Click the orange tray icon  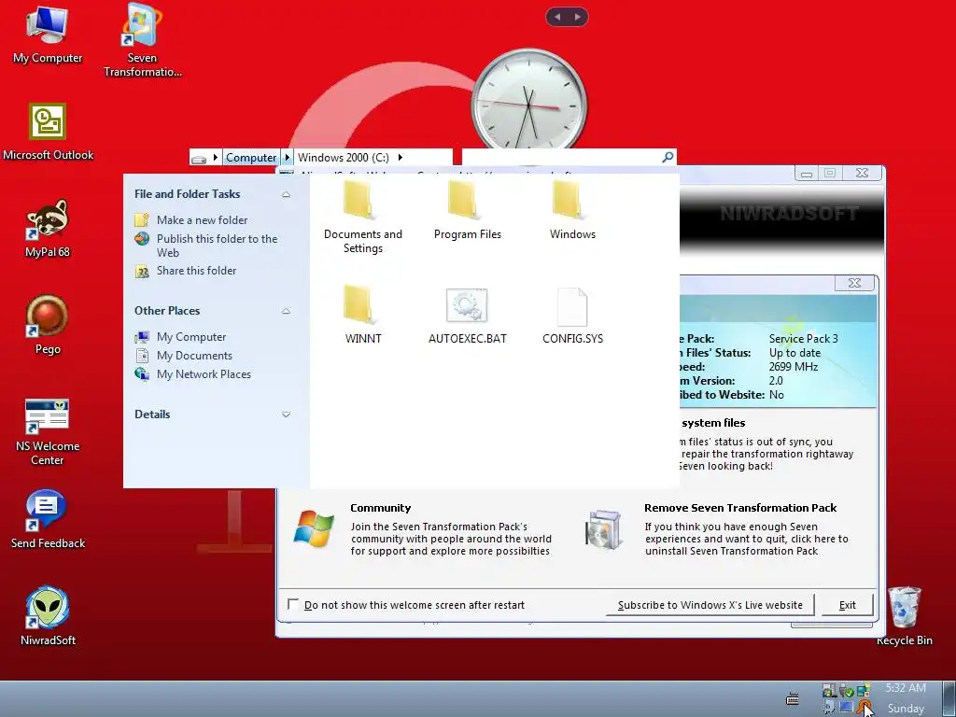(x=865, y=707)
